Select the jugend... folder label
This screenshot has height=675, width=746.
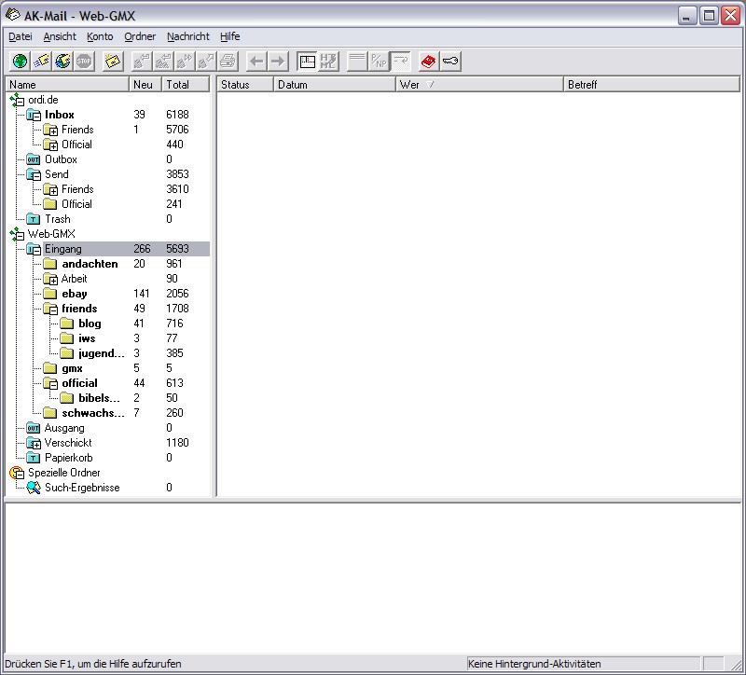(x=102, y=353)
